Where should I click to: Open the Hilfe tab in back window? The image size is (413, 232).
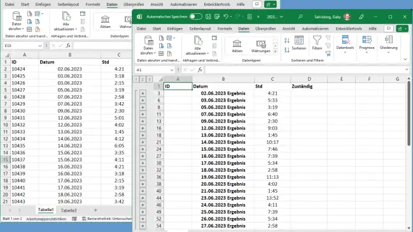[241, 4]
